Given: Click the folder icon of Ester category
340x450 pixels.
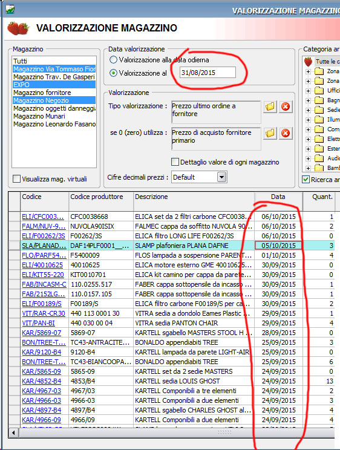Looking at the screenshot, I should (319, 149).
